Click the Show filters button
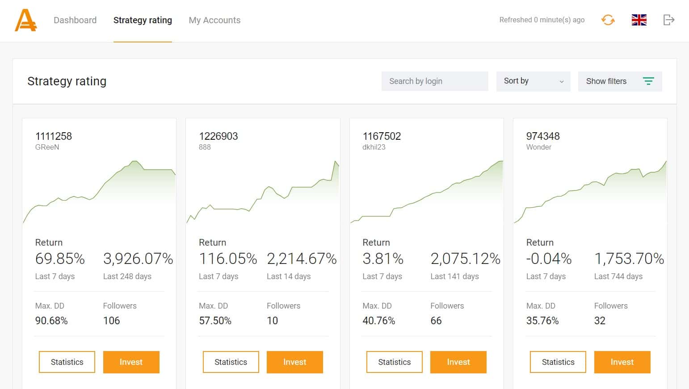Screen dimensions: 689x389 pos(620,81)
